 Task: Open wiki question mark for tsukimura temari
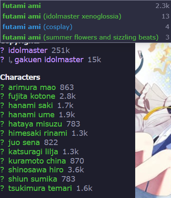pyautogui.click(x=2, y=188)
